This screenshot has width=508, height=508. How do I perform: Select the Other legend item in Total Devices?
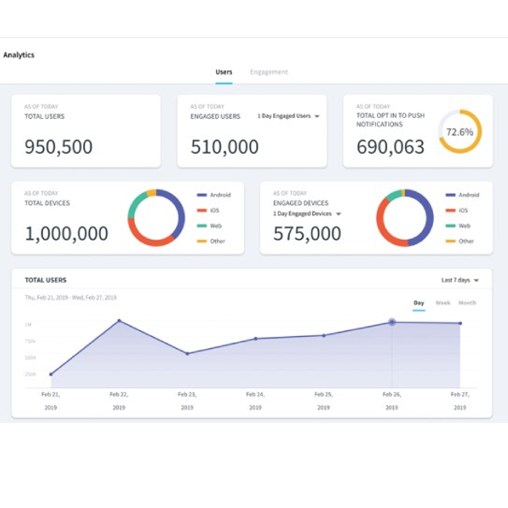click(x=218, y=241)
